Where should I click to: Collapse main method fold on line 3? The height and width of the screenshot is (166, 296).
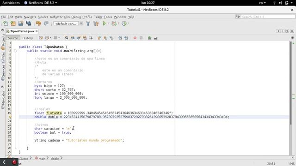point(15,51)
